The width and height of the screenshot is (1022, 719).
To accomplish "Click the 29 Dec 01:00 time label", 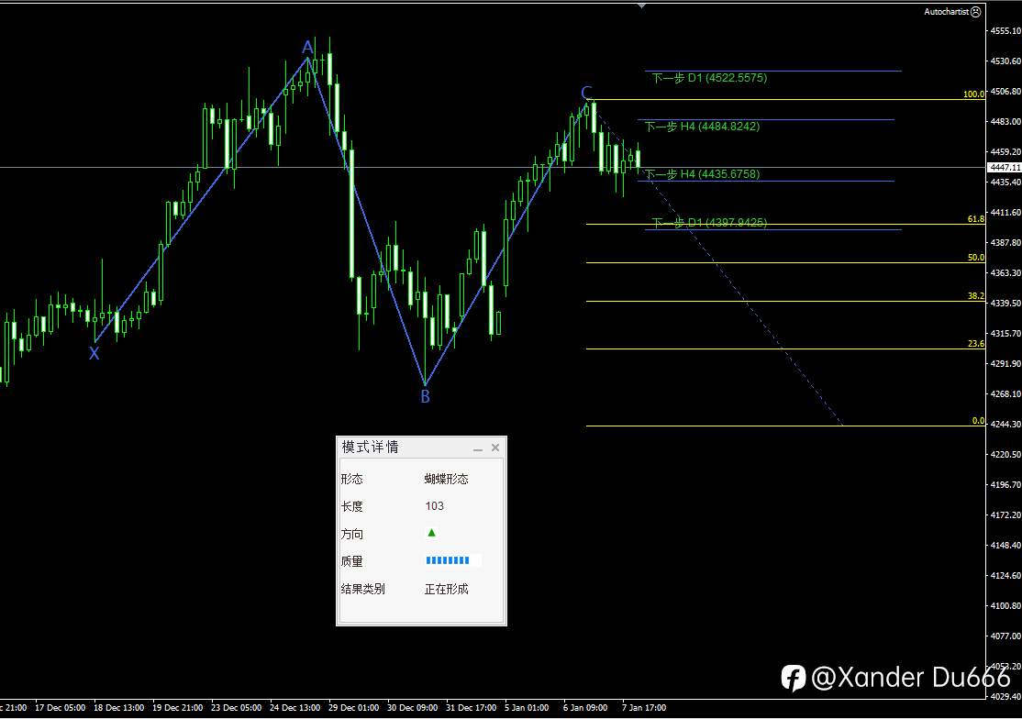I will click(x=354, y=707).
